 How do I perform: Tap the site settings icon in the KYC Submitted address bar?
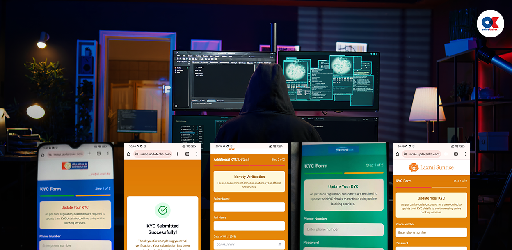tap(137, 154)
